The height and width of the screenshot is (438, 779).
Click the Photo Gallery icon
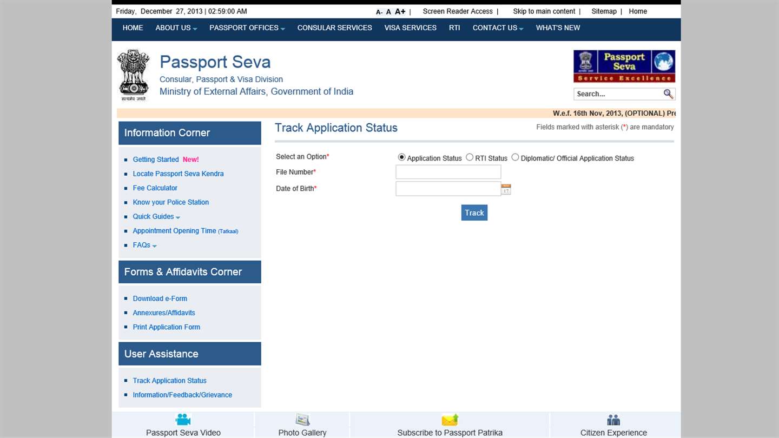302,420
